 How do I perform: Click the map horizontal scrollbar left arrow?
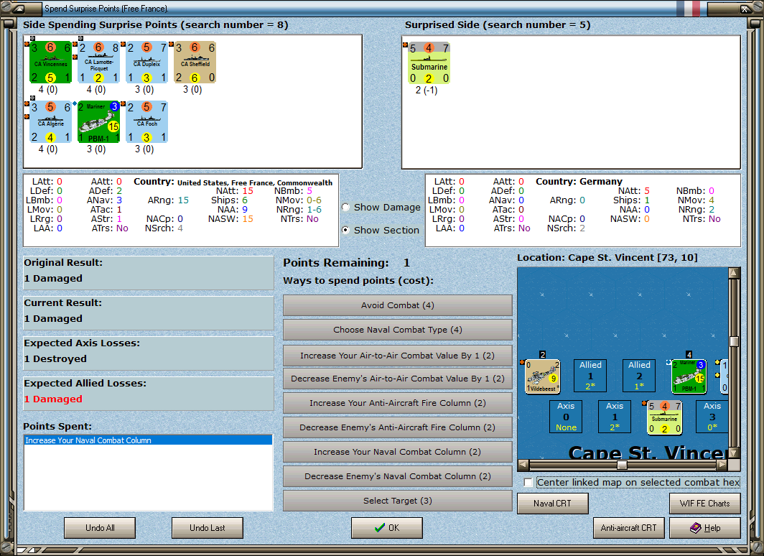tap(523, 465)
